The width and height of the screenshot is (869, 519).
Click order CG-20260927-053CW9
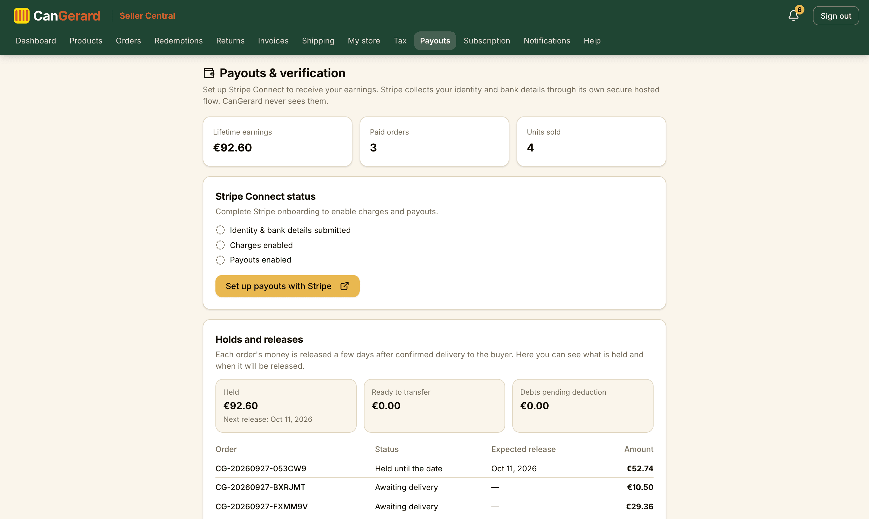click(x=261, y=469)
